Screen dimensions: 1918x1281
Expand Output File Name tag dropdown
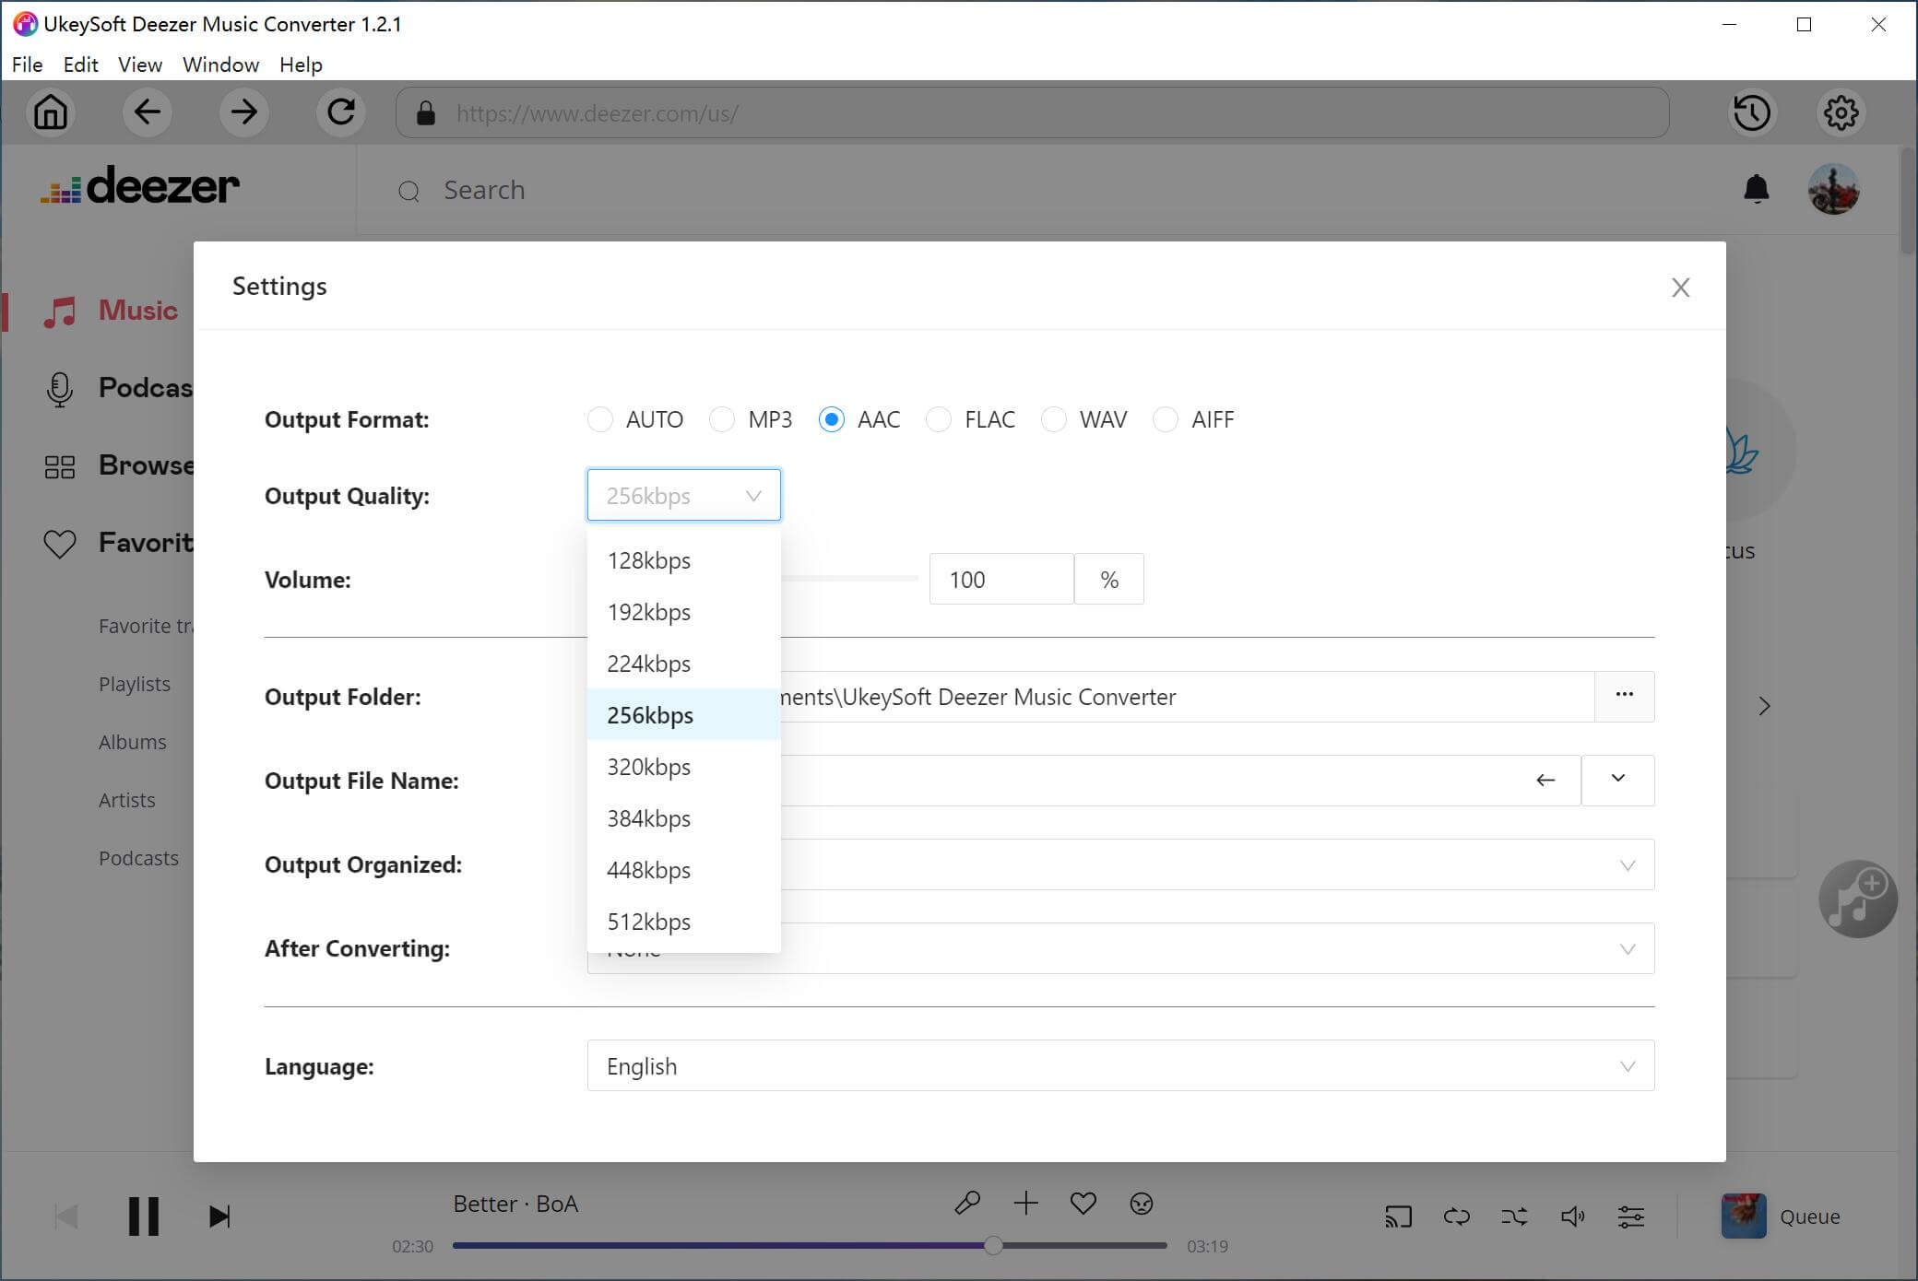[x=1618, y=780]
